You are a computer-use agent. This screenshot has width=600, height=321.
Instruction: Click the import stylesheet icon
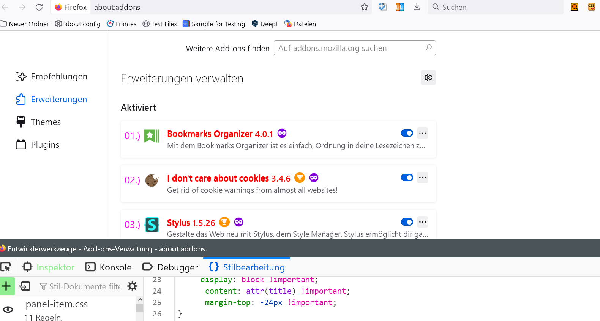pos(25,286)
